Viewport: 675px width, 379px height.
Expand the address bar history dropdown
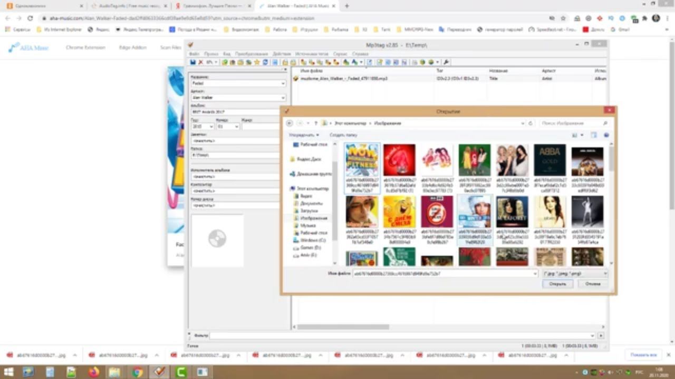click(x=522, y=123)
